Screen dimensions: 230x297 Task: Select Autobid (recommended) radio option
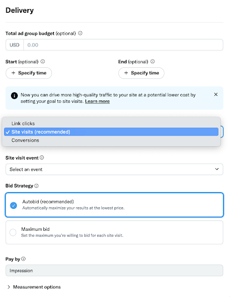(x=13, y=205)
